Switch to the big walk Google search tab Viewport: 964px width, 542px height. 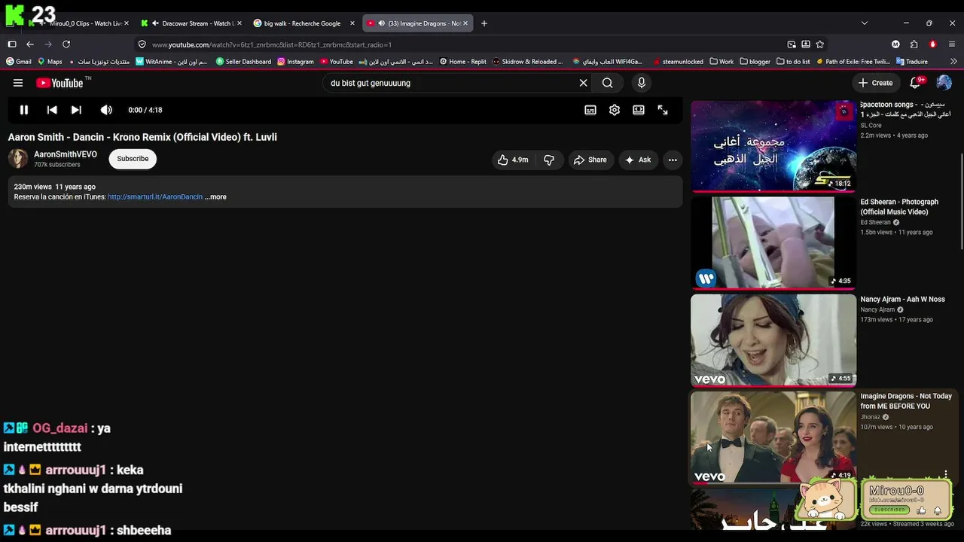pos(304,23)
